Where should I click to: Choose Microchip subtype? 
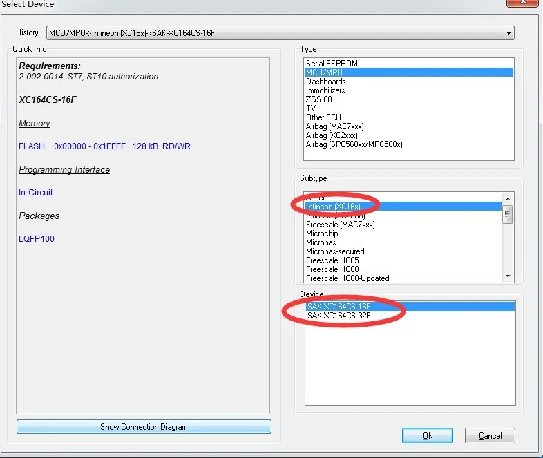pyautogui.click(x=403, y=233)
